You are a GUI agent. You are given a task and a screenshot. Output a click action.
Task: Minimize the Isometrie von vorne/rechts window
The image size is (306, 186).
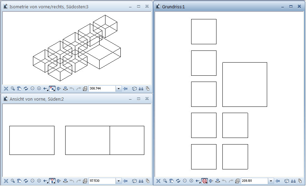(x=130, y=7)
